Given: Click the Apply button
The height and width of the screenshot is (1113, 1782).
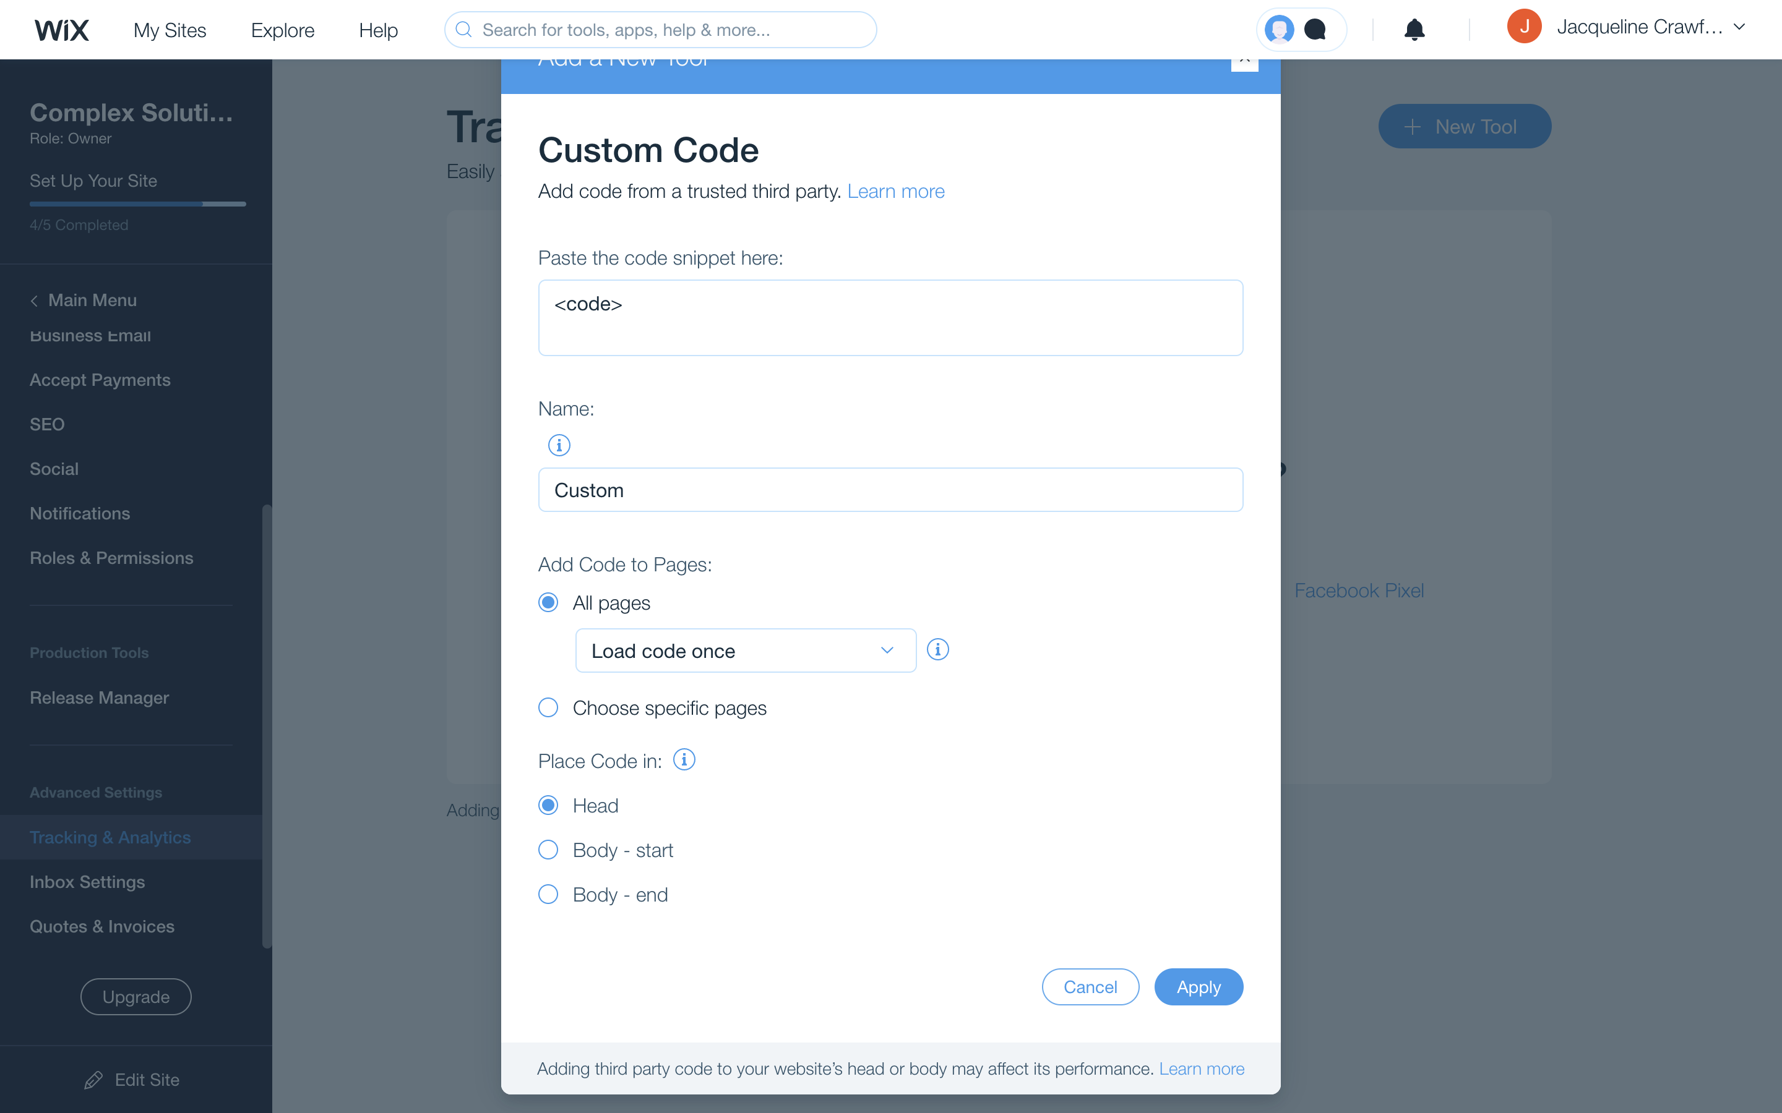Looking at the screenshot, I should click(x=1199, y=986).
